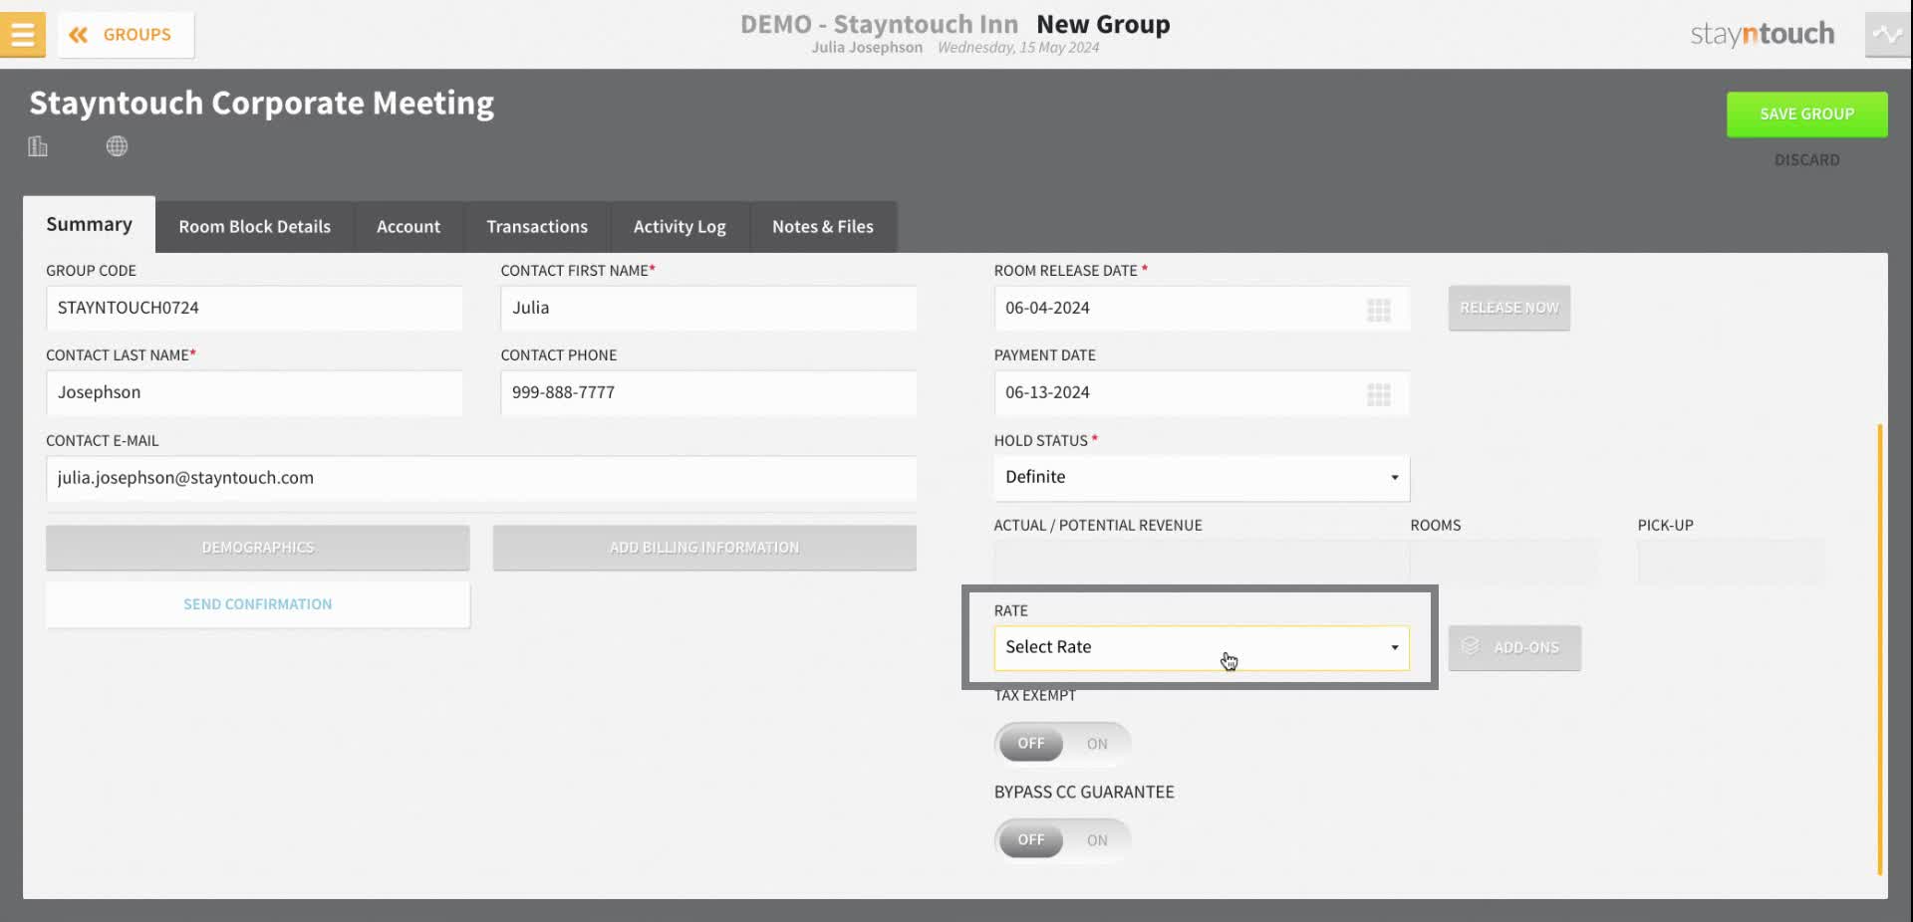This screenshot has width=1913, height=922.
Task: Open Hold Status dropdown
Action: pos(1202,478)
